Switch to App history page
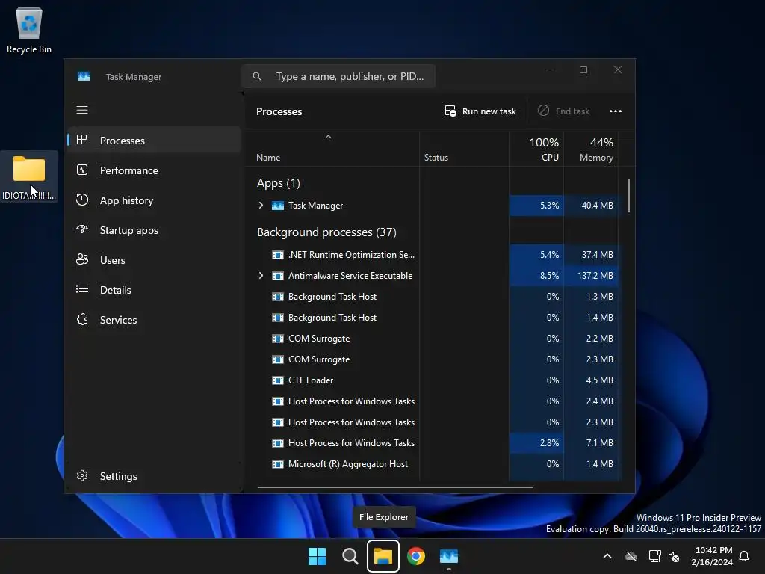 pos(154,200)
